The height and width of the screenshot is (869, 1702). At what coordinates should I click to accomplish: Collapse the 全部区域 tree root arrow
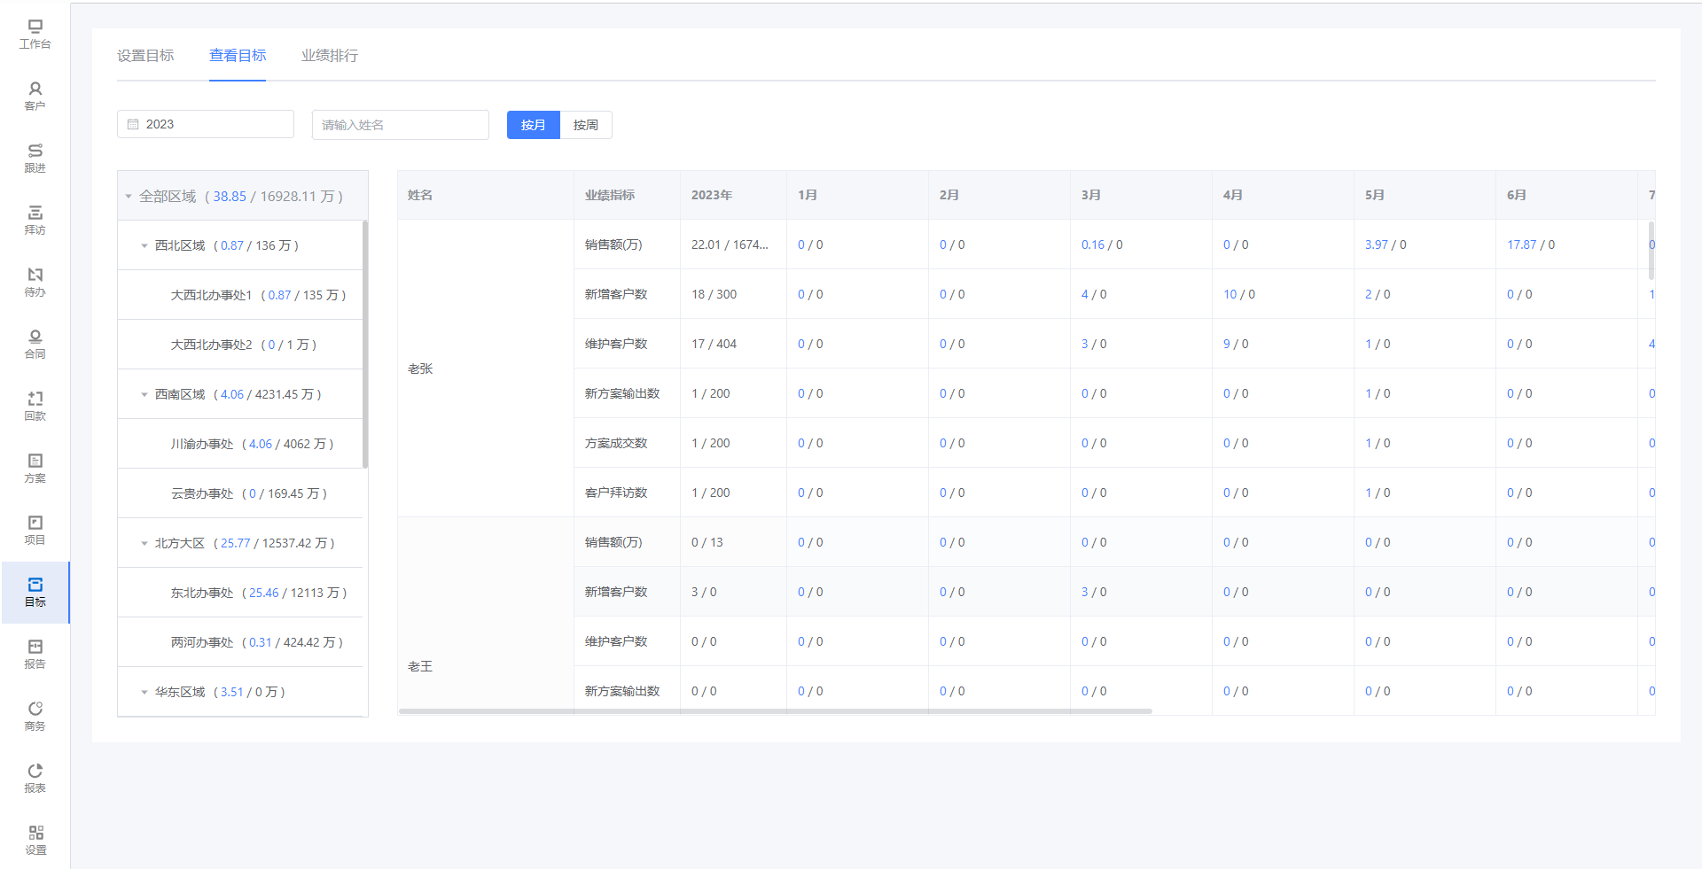(129, 197)
